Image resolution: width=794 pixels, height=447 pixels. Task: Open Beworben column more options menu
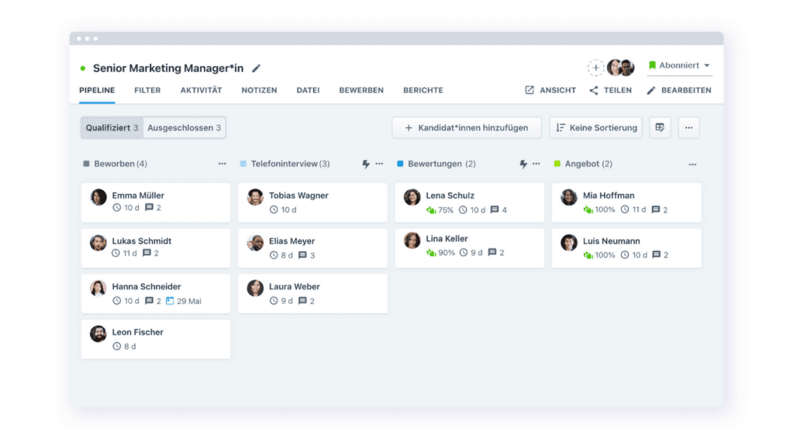click(222, 164)
